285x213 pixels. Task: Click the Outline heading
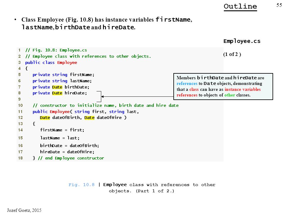[240, 7]
